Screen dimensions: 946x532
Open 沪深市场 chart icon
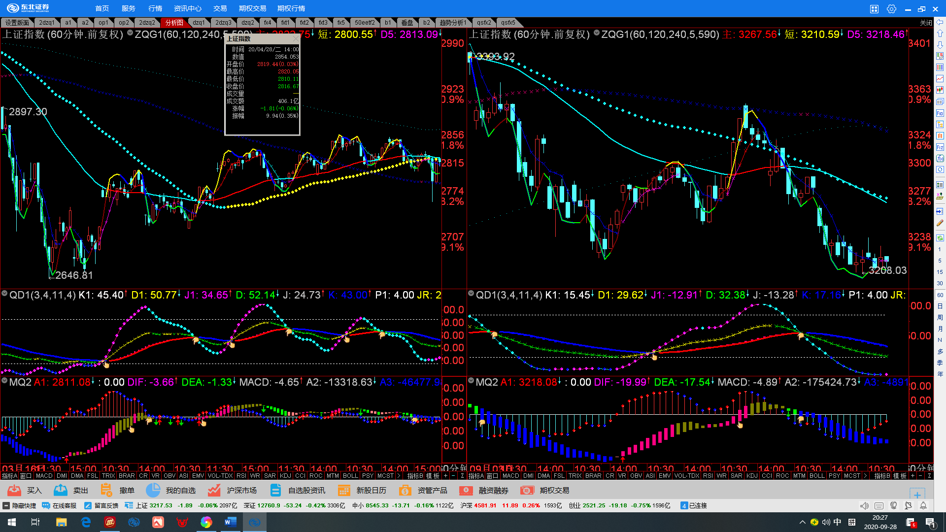coord(214,490)
